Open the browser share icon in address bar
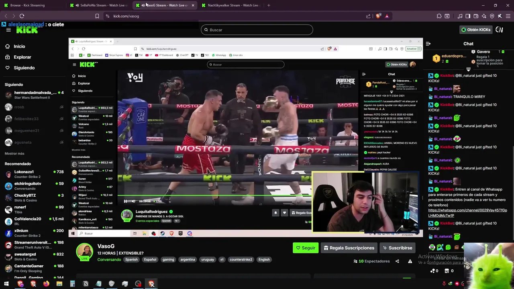The height and width of the screenshot is (289, 514). (x=368, y=16)
